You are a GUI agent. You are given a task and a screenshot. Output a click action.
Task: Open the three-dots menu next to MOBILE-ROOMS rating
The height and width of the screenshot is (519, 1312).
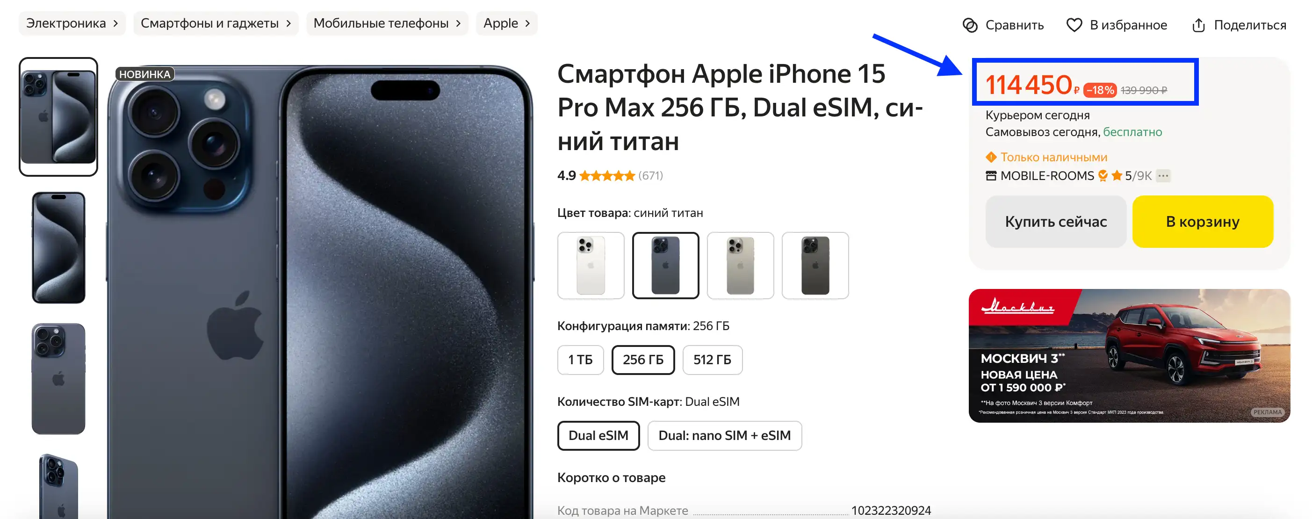pyautogui.click(x=1163, y=176)
